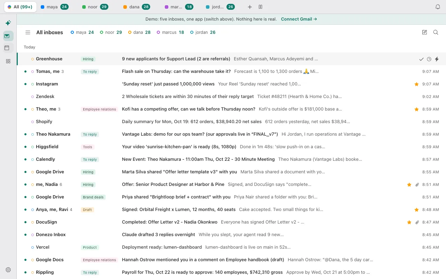446x279 pixels.
Task: Select the dana tab in the top bar
Action: point(136,7)
